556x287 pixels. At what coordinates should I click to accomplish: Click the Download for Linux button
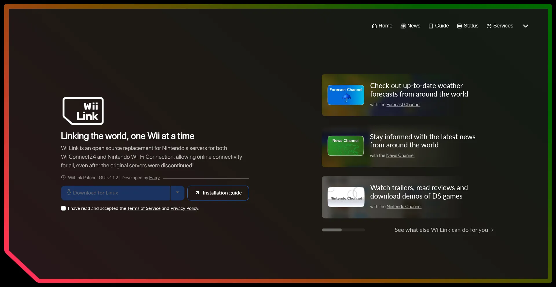click(x=115, y=193)
